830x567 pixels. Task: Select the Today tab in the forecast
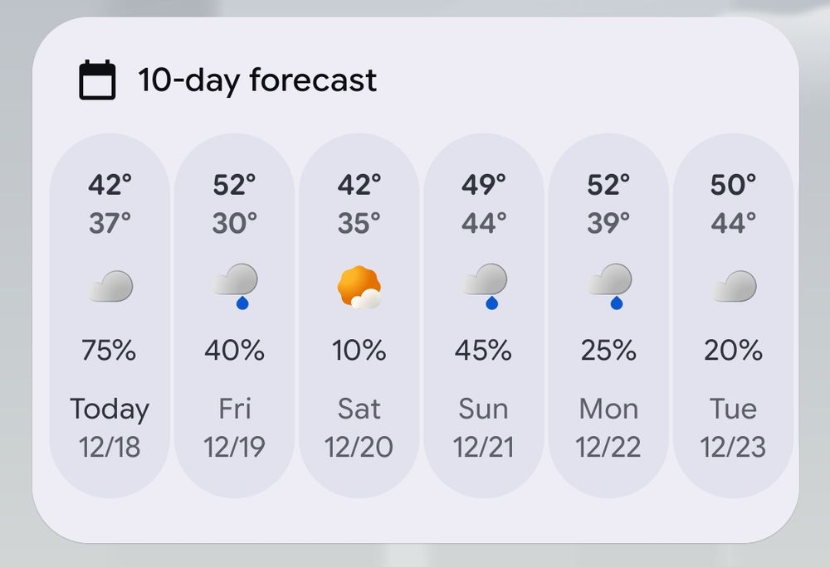(x=109, y=409)
